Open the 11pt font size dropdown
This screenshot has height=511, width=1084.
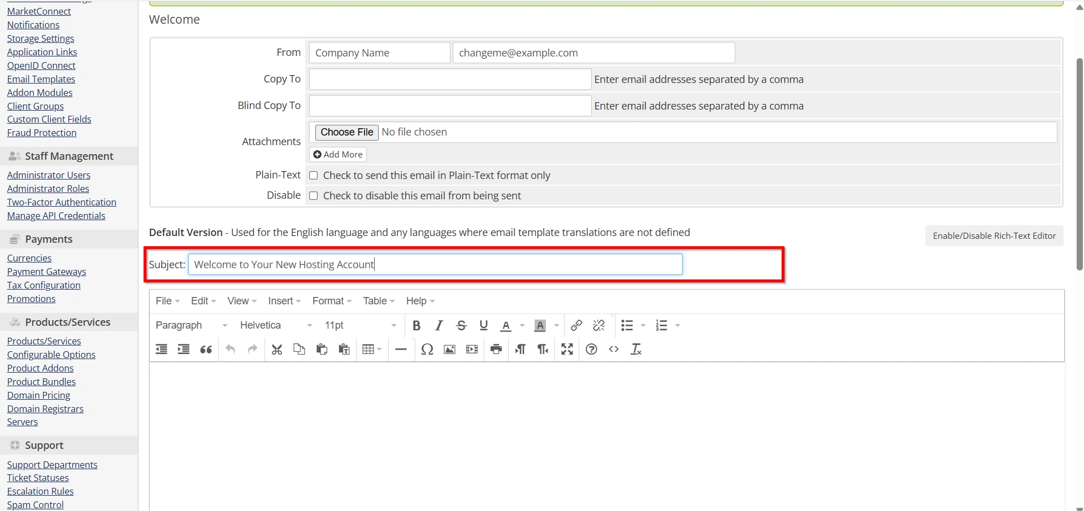click(361, 325)
